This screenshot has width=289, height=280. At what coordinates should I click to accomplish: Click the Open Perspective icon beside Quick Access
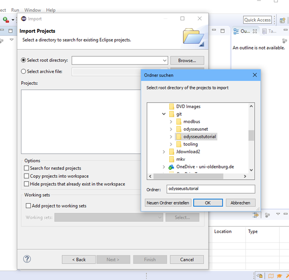point(282,20)
